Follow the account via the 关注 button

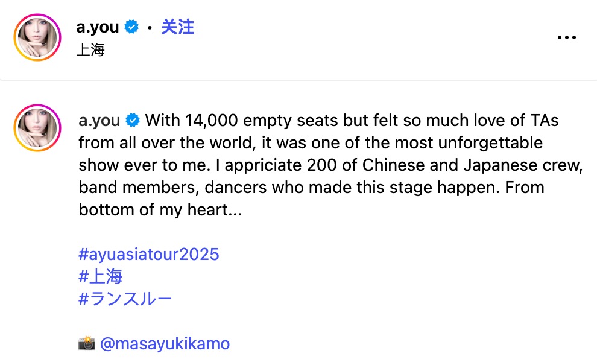coord(177,27)
